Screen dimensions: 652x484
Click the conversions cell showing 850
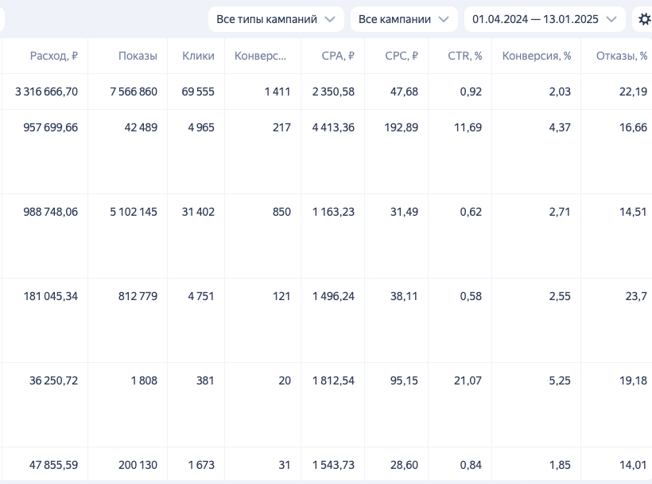click(281, 212)
